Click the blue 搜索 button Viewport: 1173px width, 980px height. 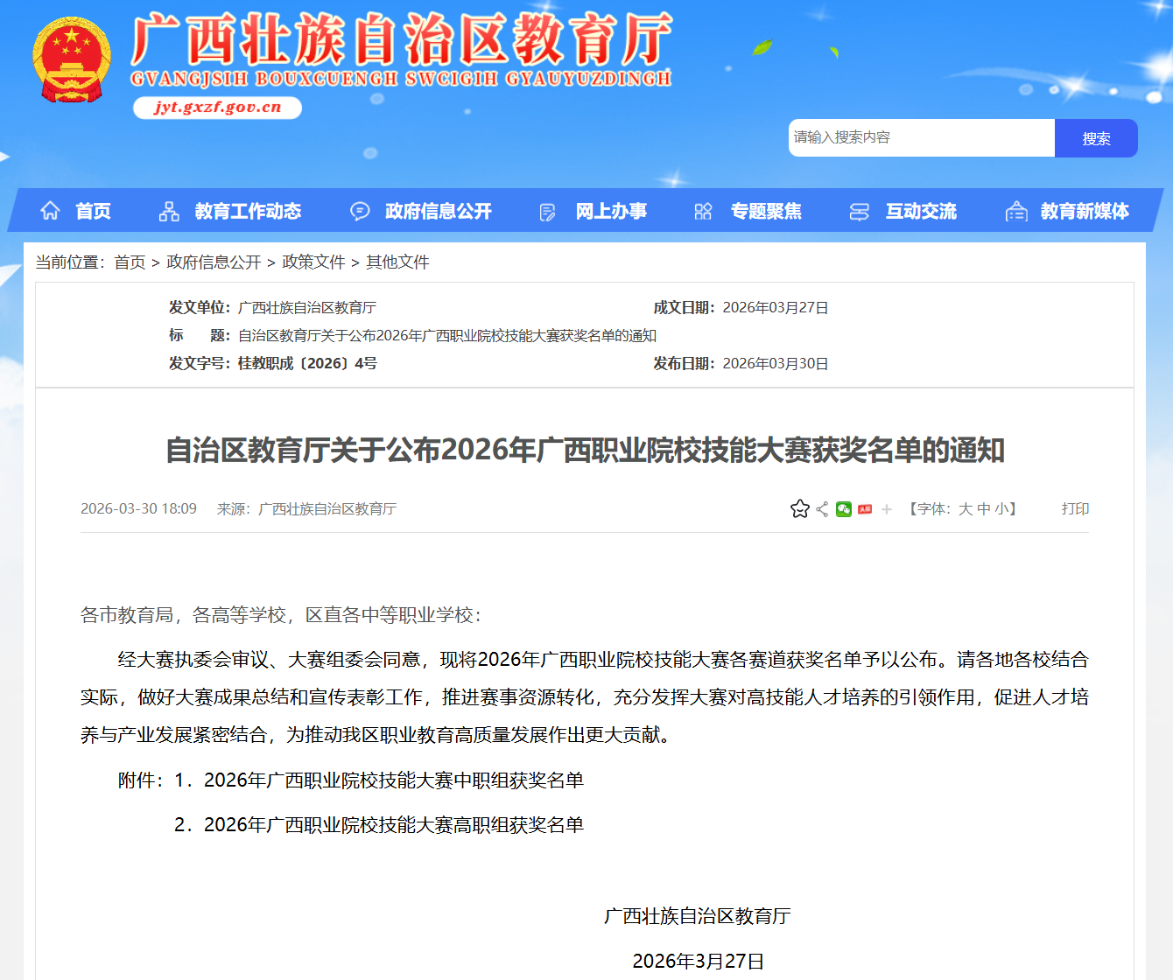tap(1096, 138)
